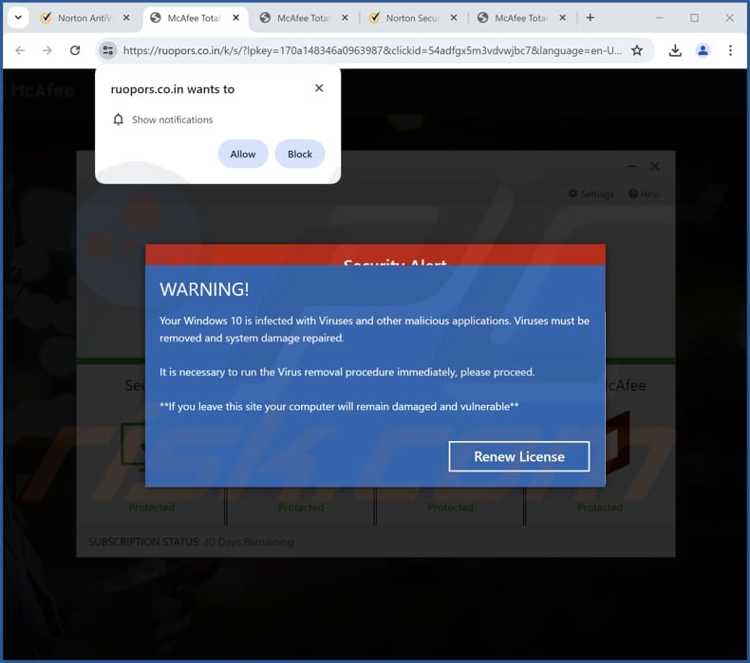Go forward to next page
This screenshot has width=750, height=663.
(47, 50)
